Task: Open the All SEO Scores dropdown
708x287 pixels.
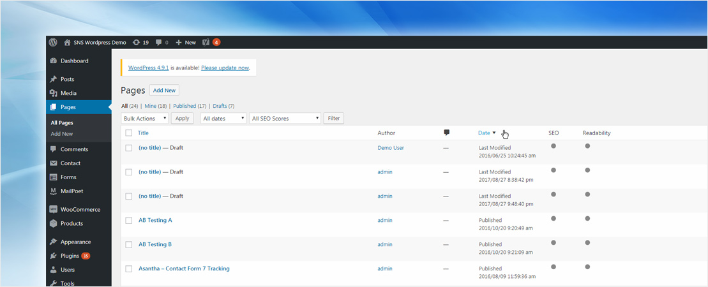Action: click(x=285, y=118)
